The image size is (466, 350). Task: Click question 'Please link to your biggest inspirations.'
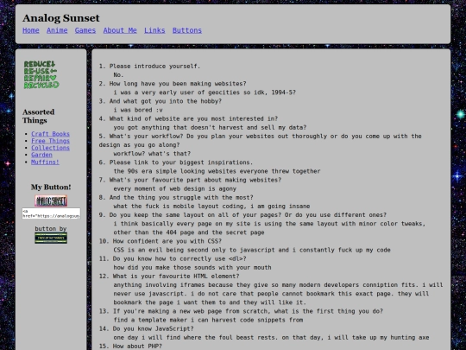tap(181, 162)
